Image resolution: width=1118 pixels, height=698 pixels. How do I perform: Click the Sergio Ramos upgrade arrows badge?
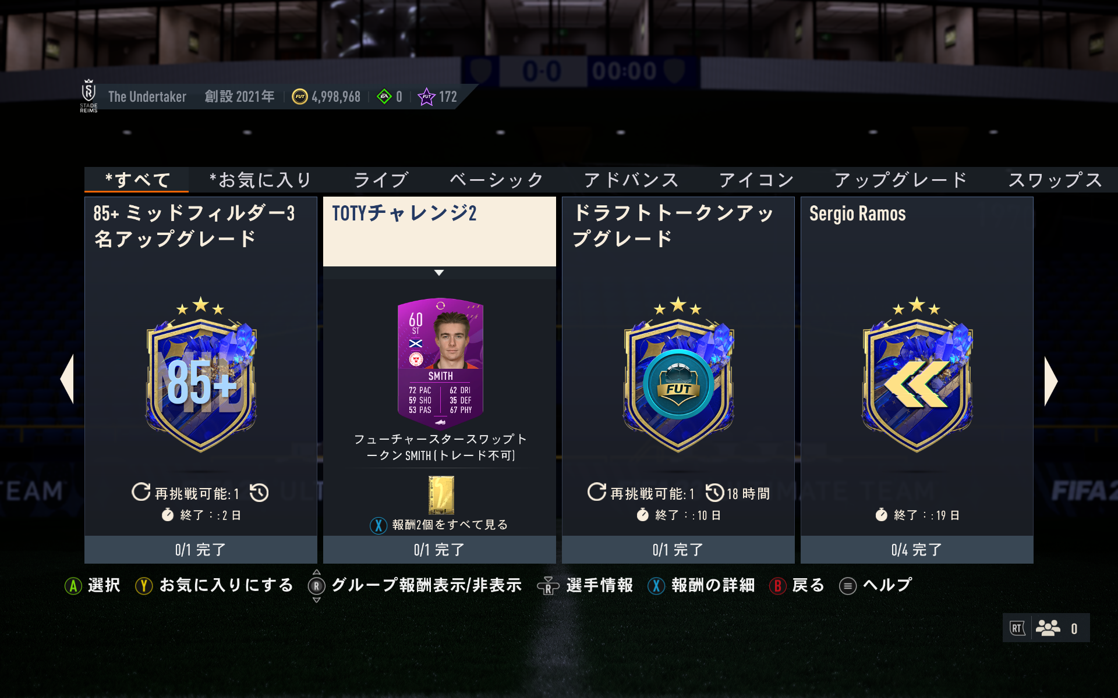(x=917, y=375)
